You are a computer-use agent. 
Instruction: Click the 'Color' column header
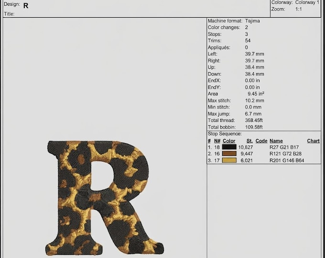tap(229, 141)
